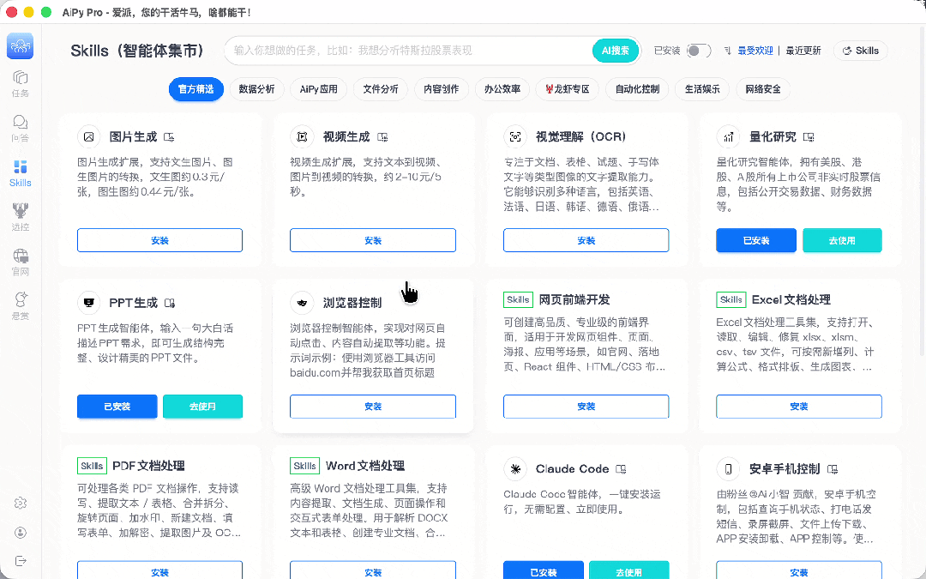
Task: Click the Claude Code starburst icon
Action: pyautogui.click(x=515, y=469)
